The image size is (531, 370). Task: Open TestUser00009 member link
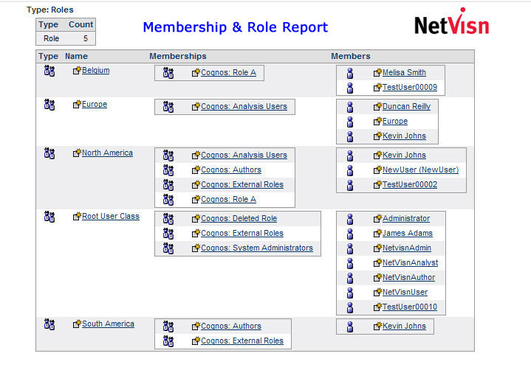pos(410,87)
